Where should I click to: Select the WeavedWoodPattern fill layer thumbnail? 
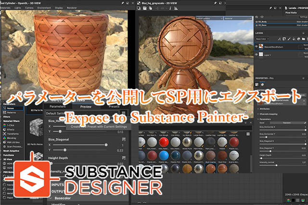tap(261, 46)
